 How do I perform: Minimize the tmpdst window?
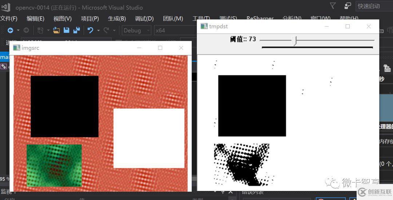(326, 26)
